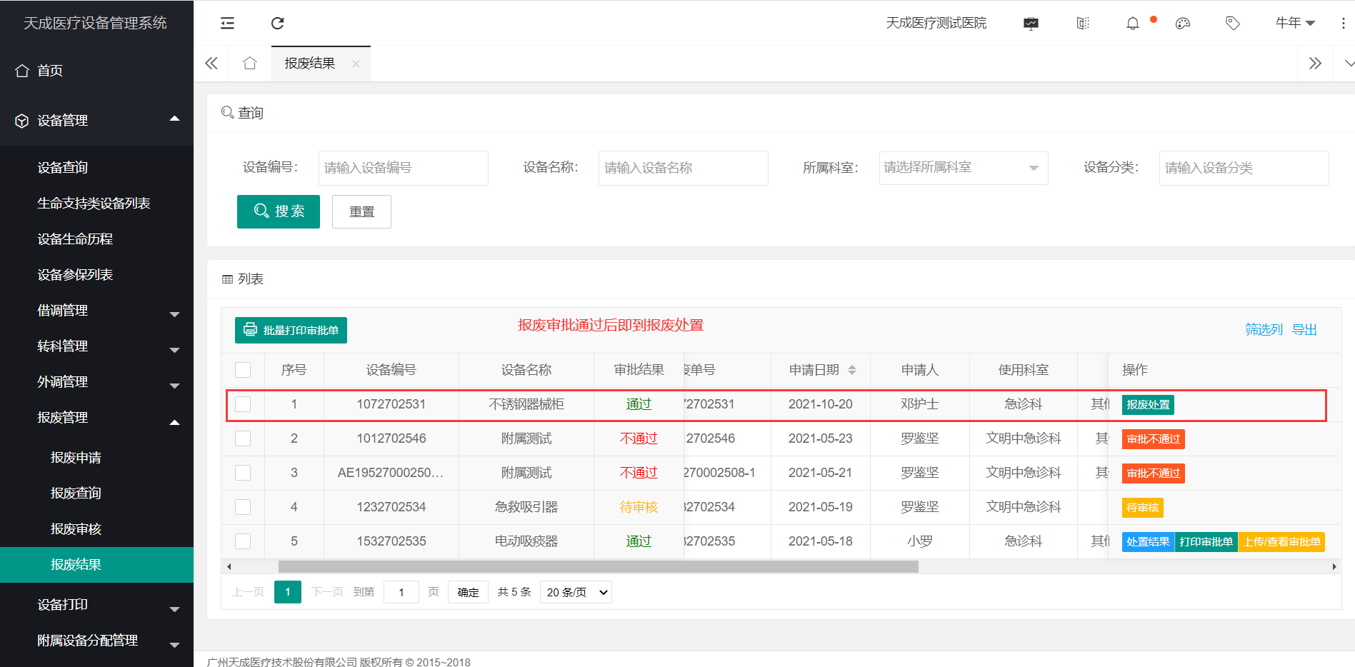Focus the 设备编号 input field
Image resolution: width=1355 pixels, height=667 pixels.
pyautogui.click(x=404, y=168)
